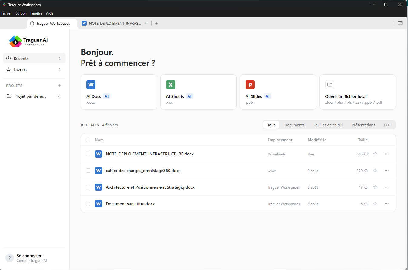This screenshot has height=270, width=408.
Task: Click the Hier modified date
Action: pyautogui.click(x=311, y=154)
